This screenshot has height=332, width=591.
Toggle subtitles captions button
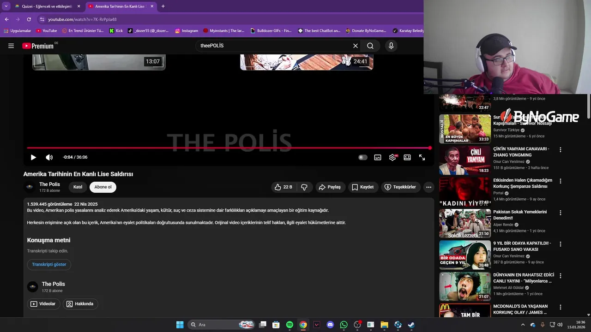coord(378,157)
